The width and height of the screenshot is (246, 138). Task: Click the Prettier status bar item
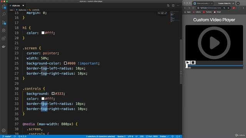click(164, 136)
